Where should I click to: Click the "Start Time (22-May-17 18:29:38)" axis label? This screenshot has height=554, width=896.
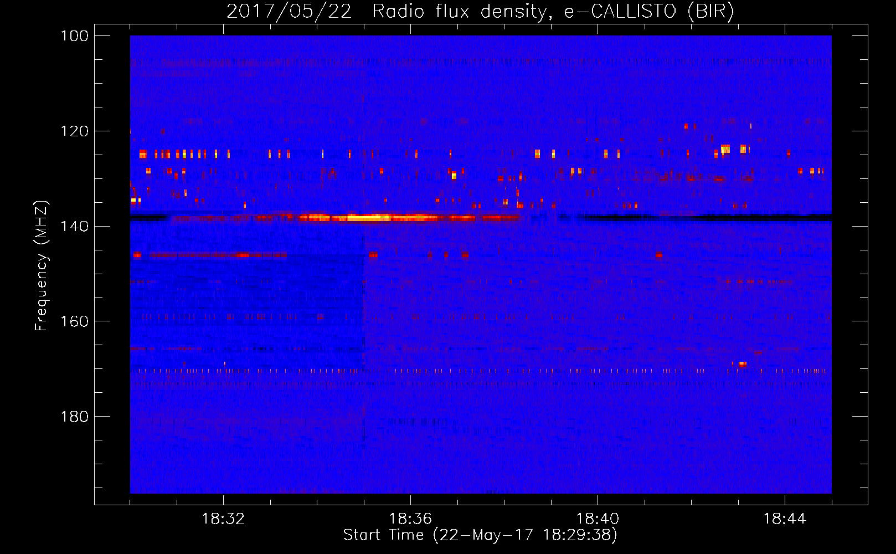[x=480, y=535]
